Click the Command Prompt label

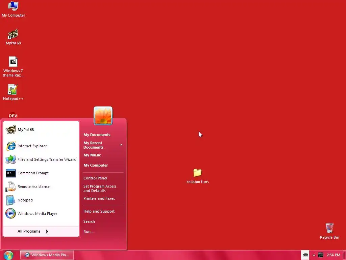point(33,173)
